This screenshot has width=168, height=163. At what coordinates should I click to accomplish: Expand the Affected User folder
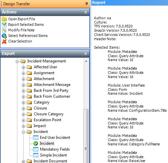pos(23,67)
